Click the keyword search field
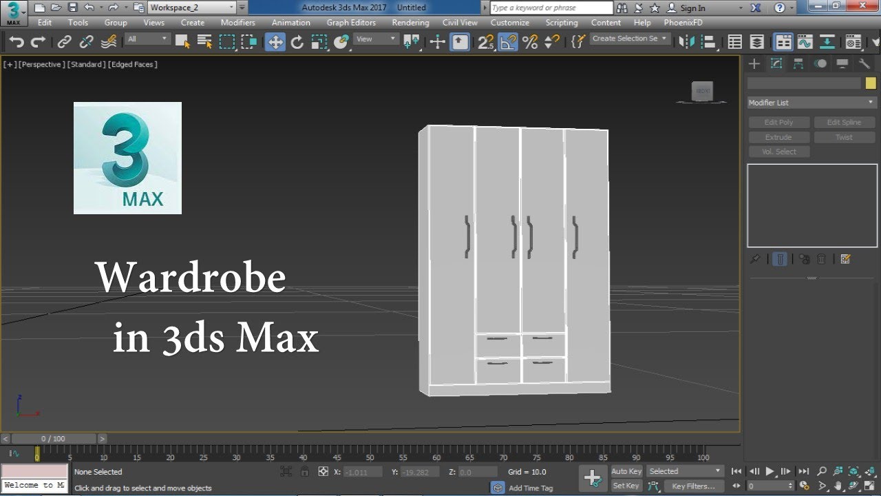Screen dimensions: 881x496 [x=551, y=8]
